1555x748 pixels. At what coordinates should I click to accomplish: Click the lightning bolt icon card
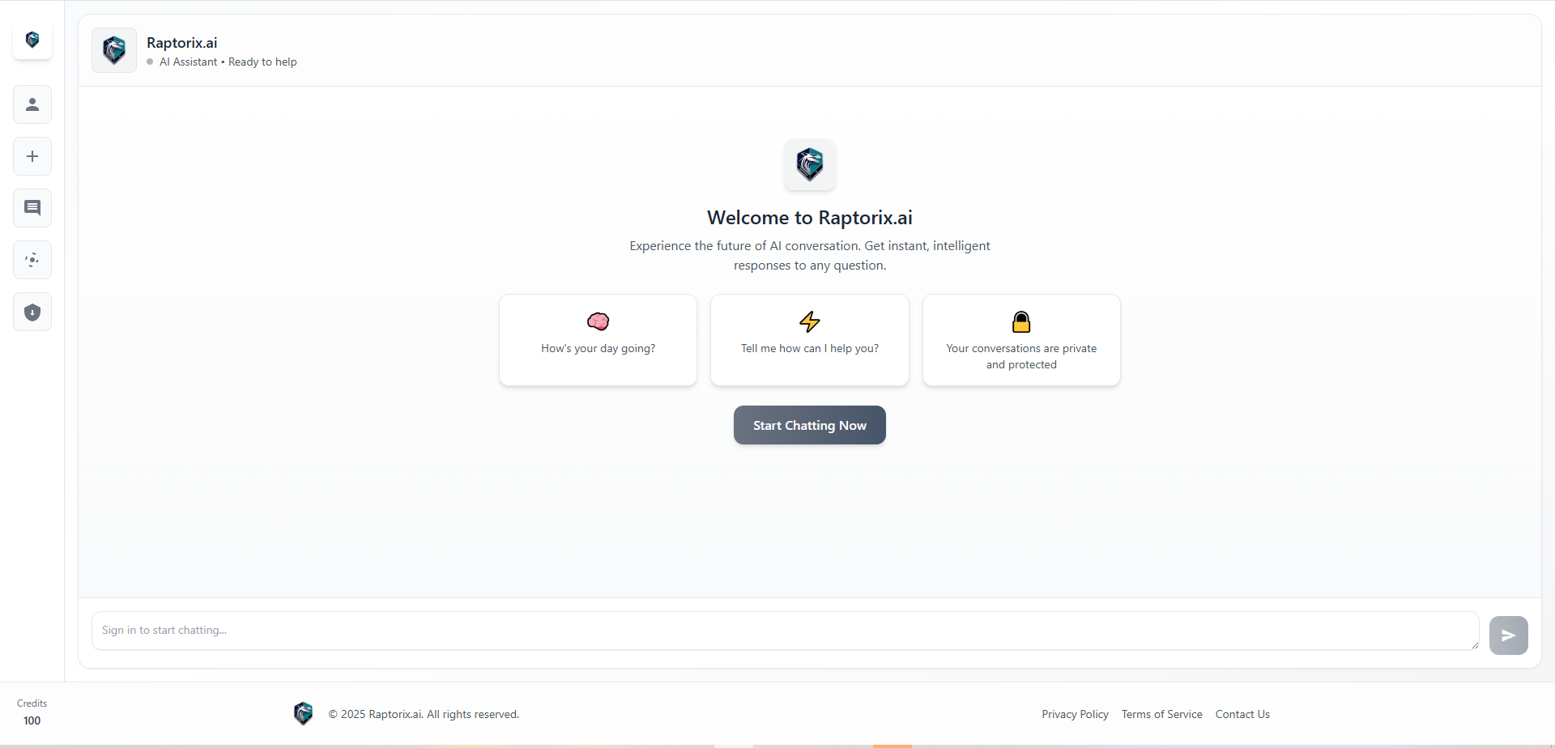point(810,321)
